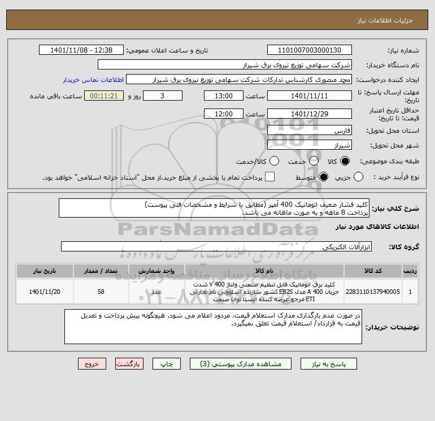The image size is (435, 421).
Task: Click the days remaining field showing 3
Action: (163, 96)
